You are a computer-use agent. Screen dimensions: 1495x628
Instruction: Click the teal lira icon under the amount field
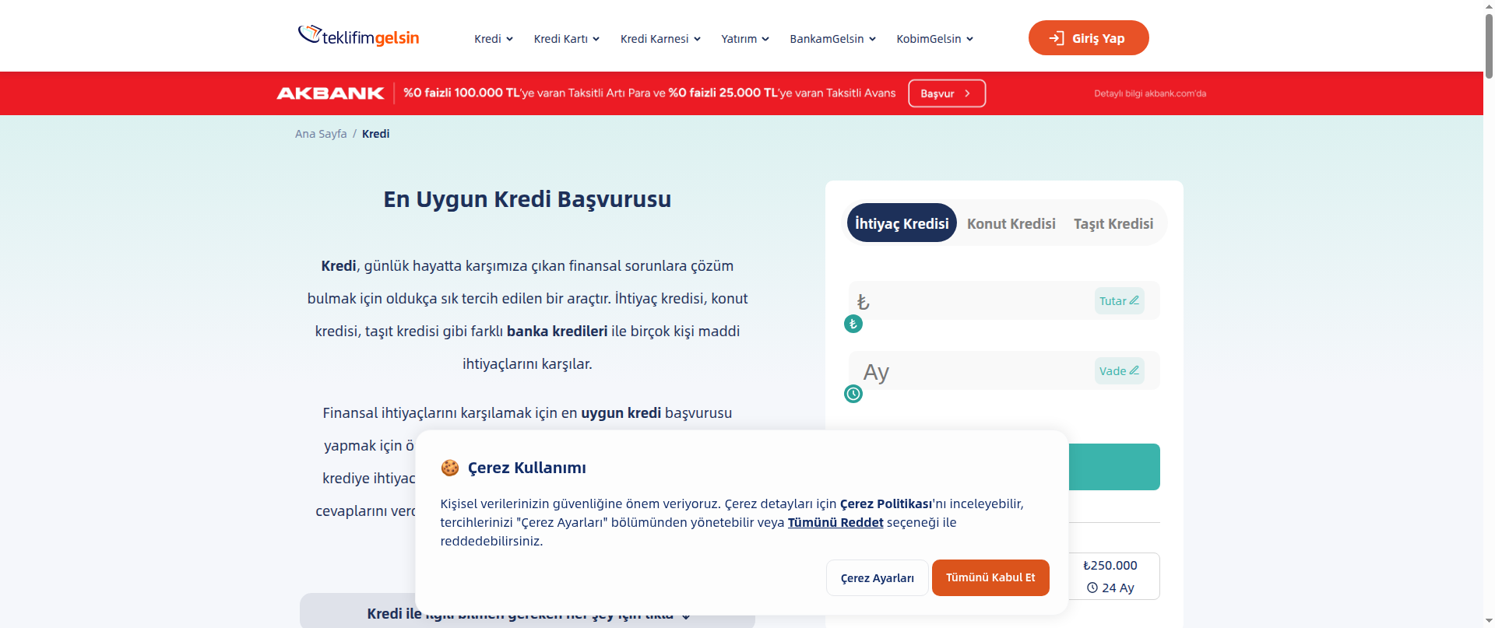click(x=853, y=324)
